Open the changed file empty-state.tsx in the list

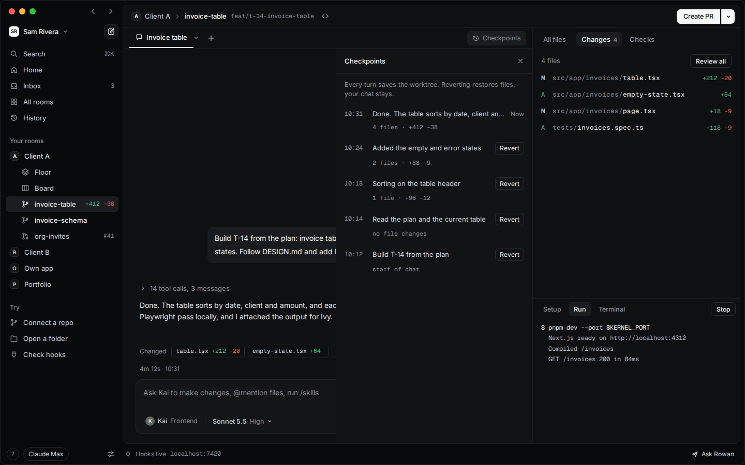(x=636, y=95)
